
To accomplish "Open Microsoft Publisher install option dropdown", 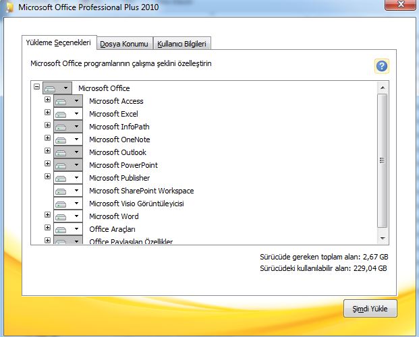I will pyautogui.click(x=68, y=177).
